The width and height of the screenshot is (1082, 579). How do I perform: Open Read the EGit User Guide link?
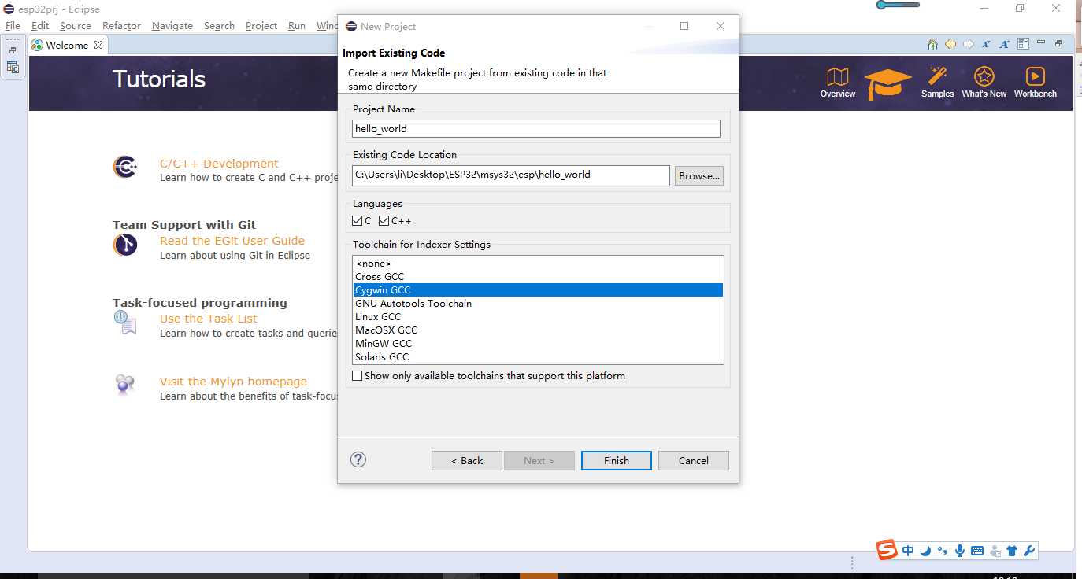(x=232, y=241)
